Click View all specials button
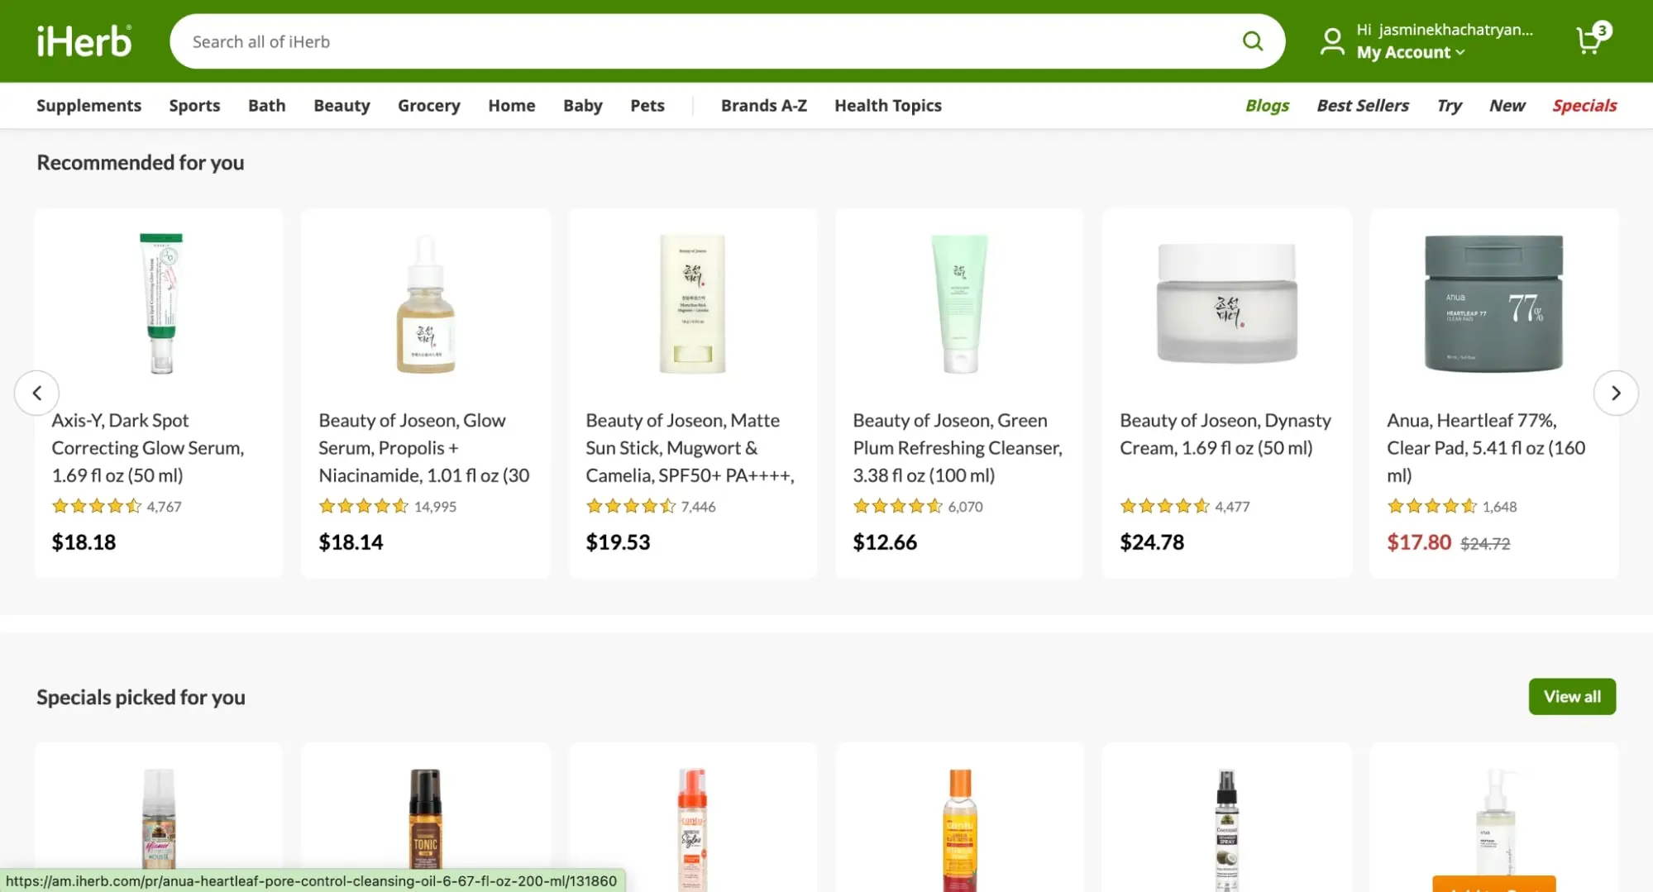Screen dimensions: 1653x892 click(1571, 696)
